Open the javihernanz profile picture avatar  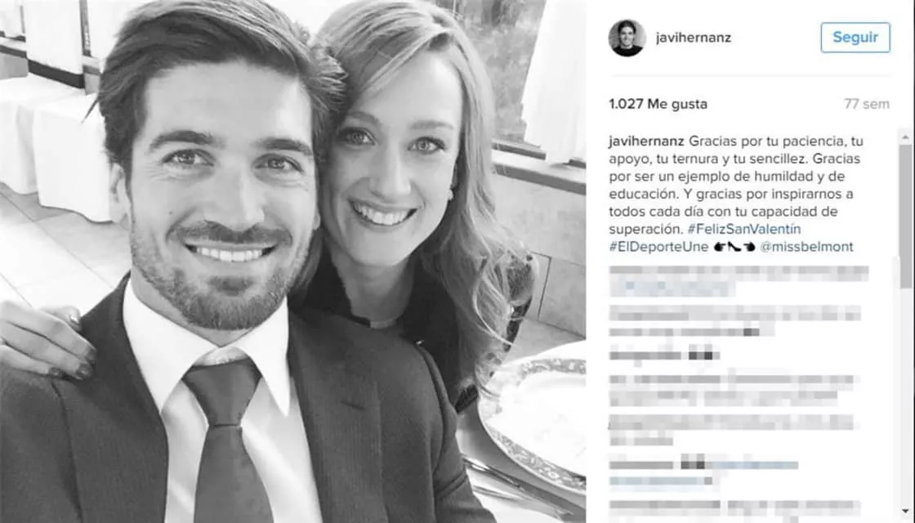(x=627, y=38)
